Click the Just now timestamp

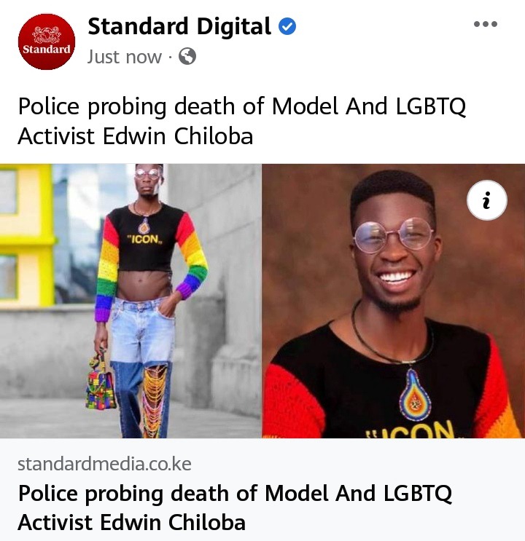[x=125, y=57]
